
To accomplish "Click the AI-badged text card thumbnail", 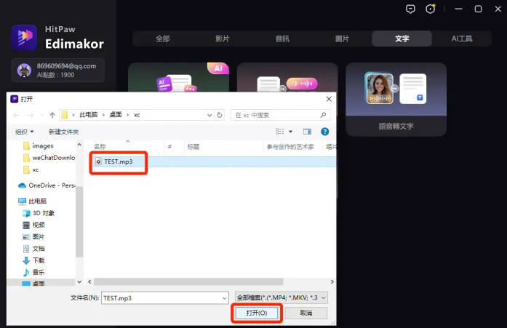I will pos(178,78).
